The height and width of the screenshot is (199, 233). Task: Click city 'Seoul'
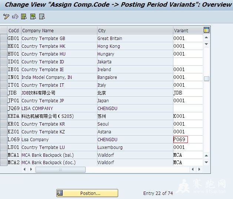103,124
